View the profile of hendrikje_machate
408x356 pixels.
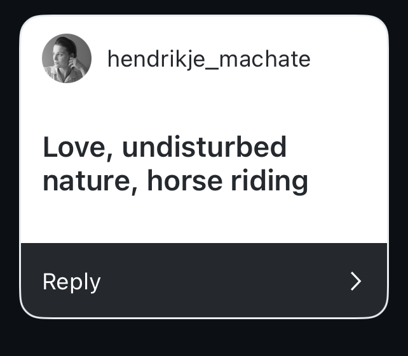click(x=208, y=59)
